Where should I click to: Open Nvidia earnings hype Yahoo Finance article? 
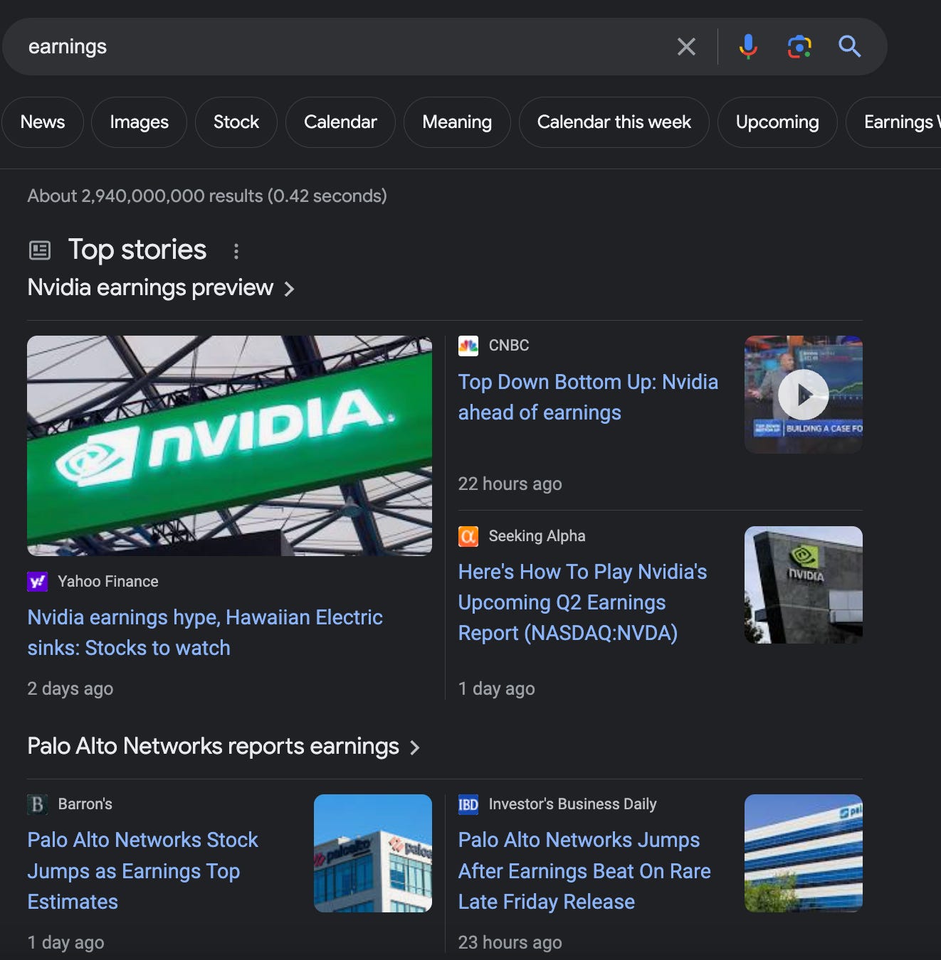[x=205, y=632]
